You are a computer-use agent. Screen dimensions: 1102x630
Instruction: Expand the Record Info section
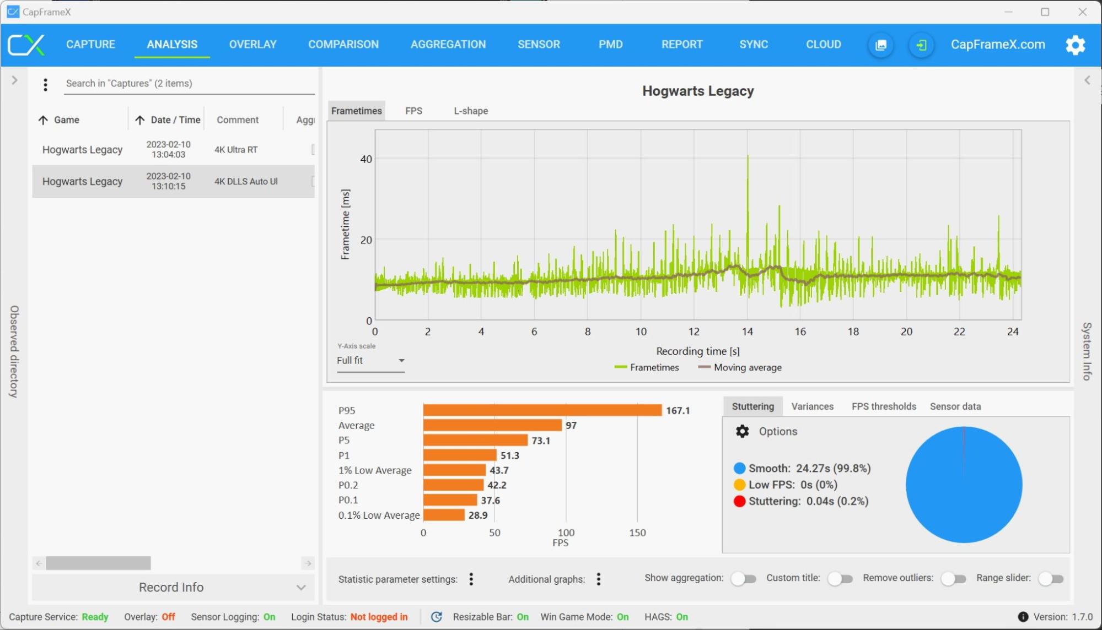(x=302, y=586)
